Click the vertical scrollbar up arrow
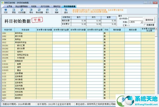This screenshot has width=159, height=107. 156,29
